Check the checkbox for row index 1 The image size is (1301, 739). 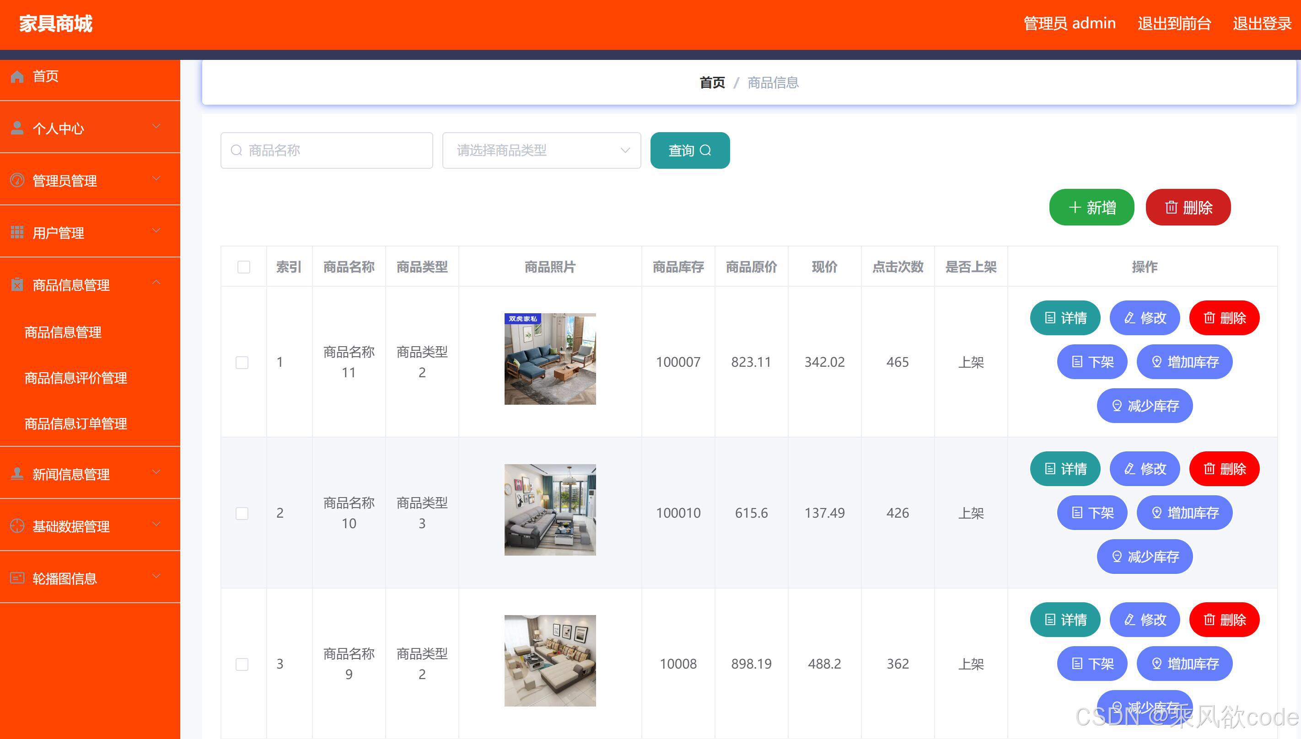click(x=242, y=362)
